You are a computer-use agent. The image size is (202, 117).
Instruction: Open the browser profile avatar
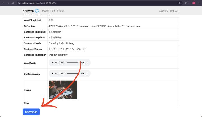pos(194,3)
